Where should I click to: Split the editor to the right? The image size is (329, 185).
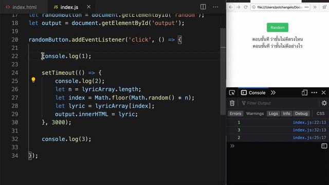(203, 7)
